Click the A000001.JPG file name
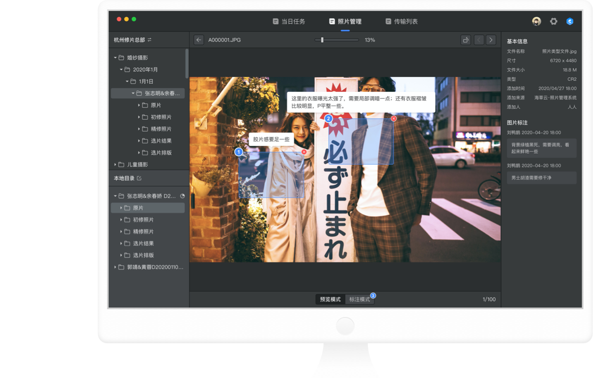Image resolution: width=593 pixels, height=378 pixels. 224,40
